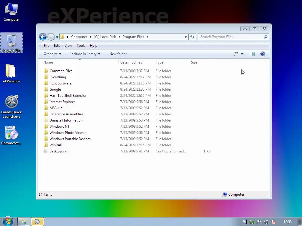Image resolution: width=302 pixels, height=226 pixels.
Task: Select Windows Portable Devices folder icon
Action: click(46, 139)
